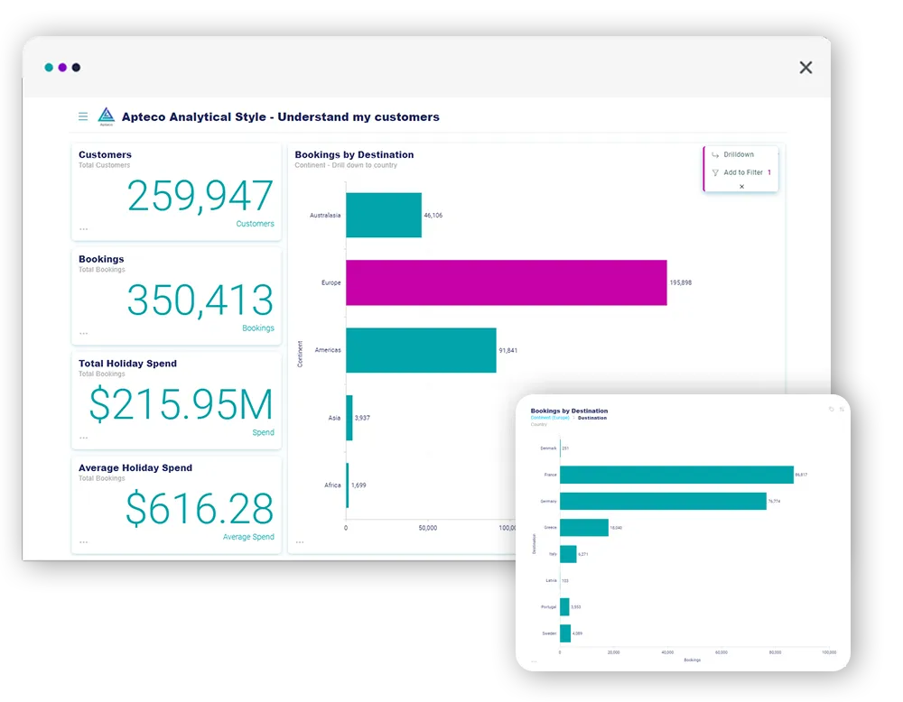Open the hamburger navigation menu
Viewport: 903px width, 702px height.
(x=83, y=116)
